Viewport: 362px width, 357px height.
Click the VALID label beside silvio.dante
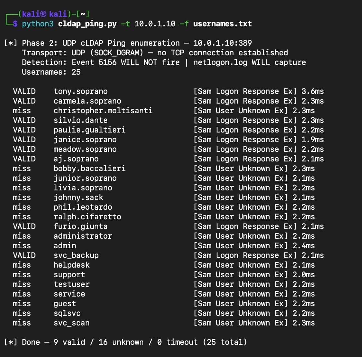[24, 120]
